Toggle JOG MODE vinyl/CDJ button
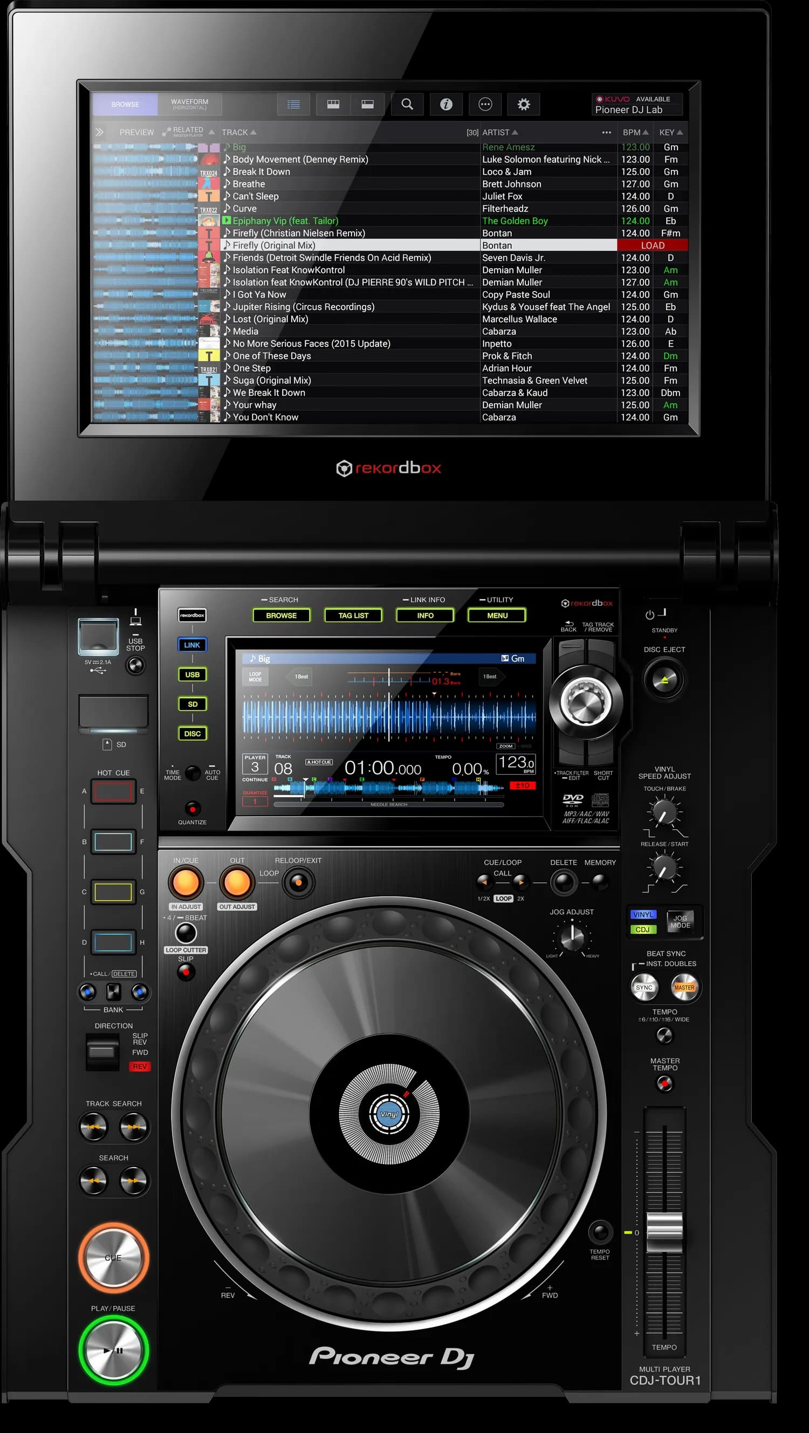The image size is (809, 1433). tap(680, 921)
